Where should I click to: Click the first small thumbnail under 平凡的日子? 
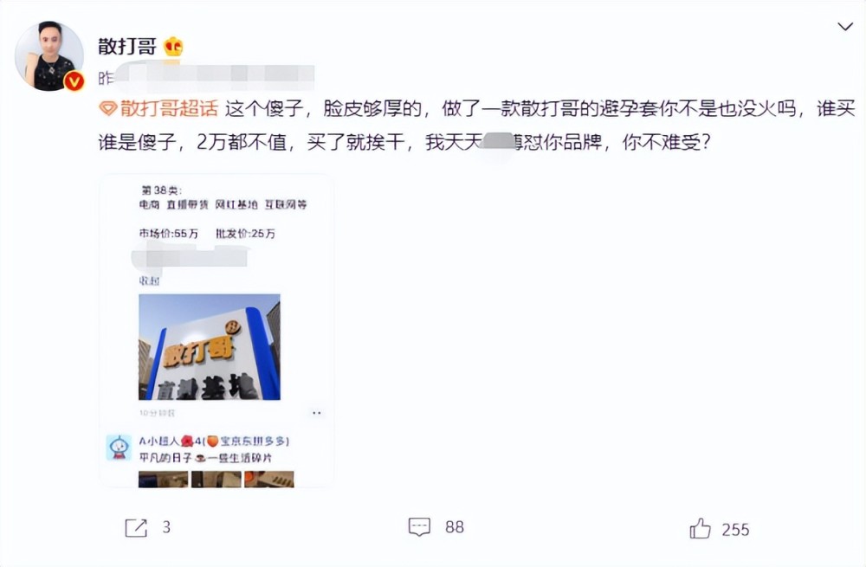pos(163,479)
